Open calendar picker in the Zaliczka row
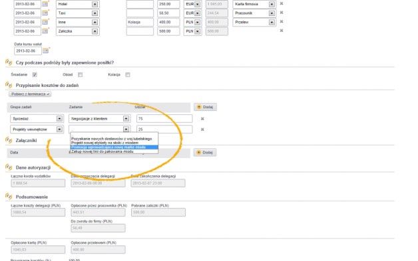This screenshot has width=418, height=261. click(45, 31)
